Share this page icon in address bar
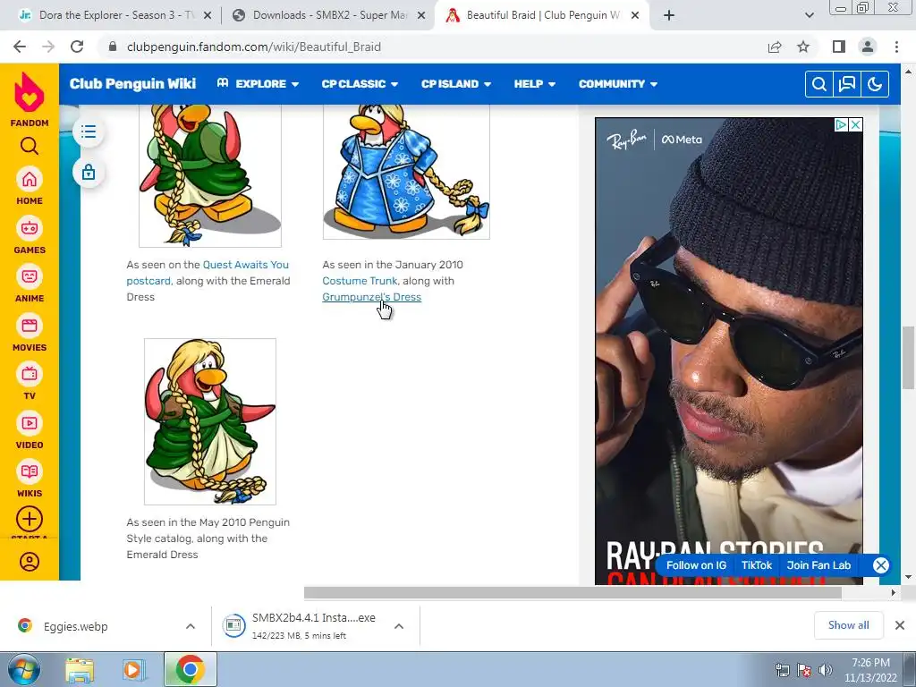The height and width of the screenshot is (687, 916). 775,47
